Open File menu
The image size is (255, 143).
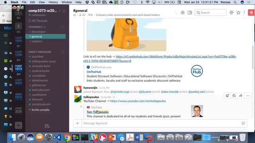pos(24,2)
